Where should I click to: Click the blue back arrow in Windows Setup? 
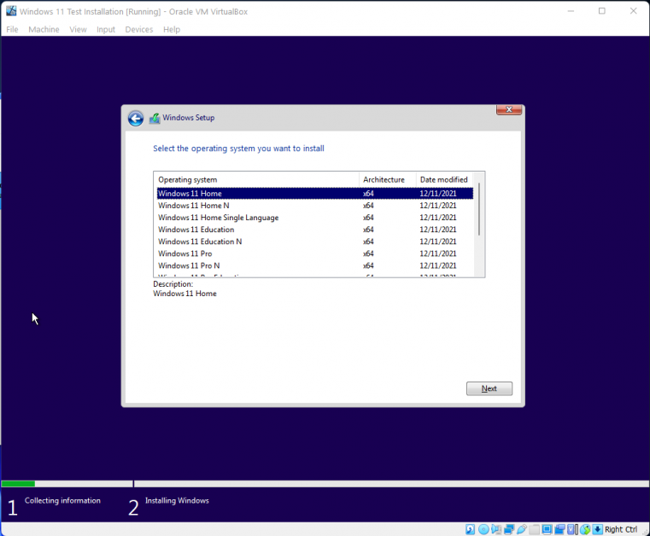click(136, 119)
